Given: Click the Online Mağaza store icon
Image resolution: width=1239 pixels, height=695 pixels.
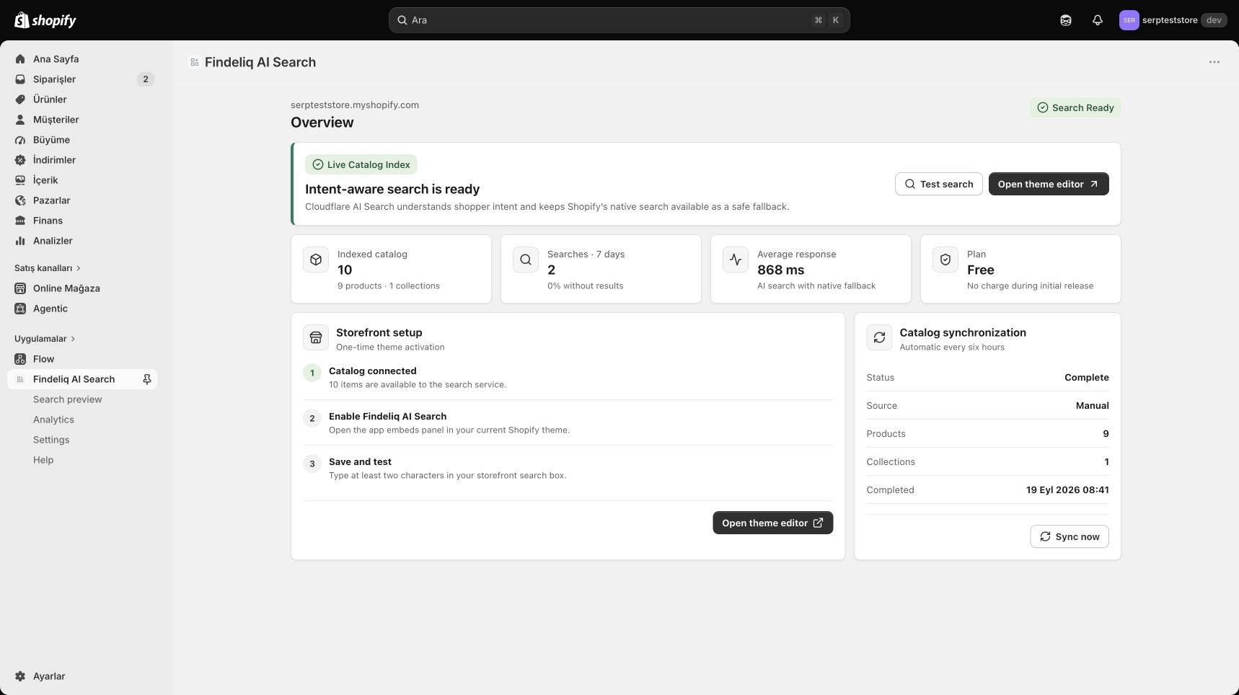Looking at the screenshot, I should [x=20, y=288].
